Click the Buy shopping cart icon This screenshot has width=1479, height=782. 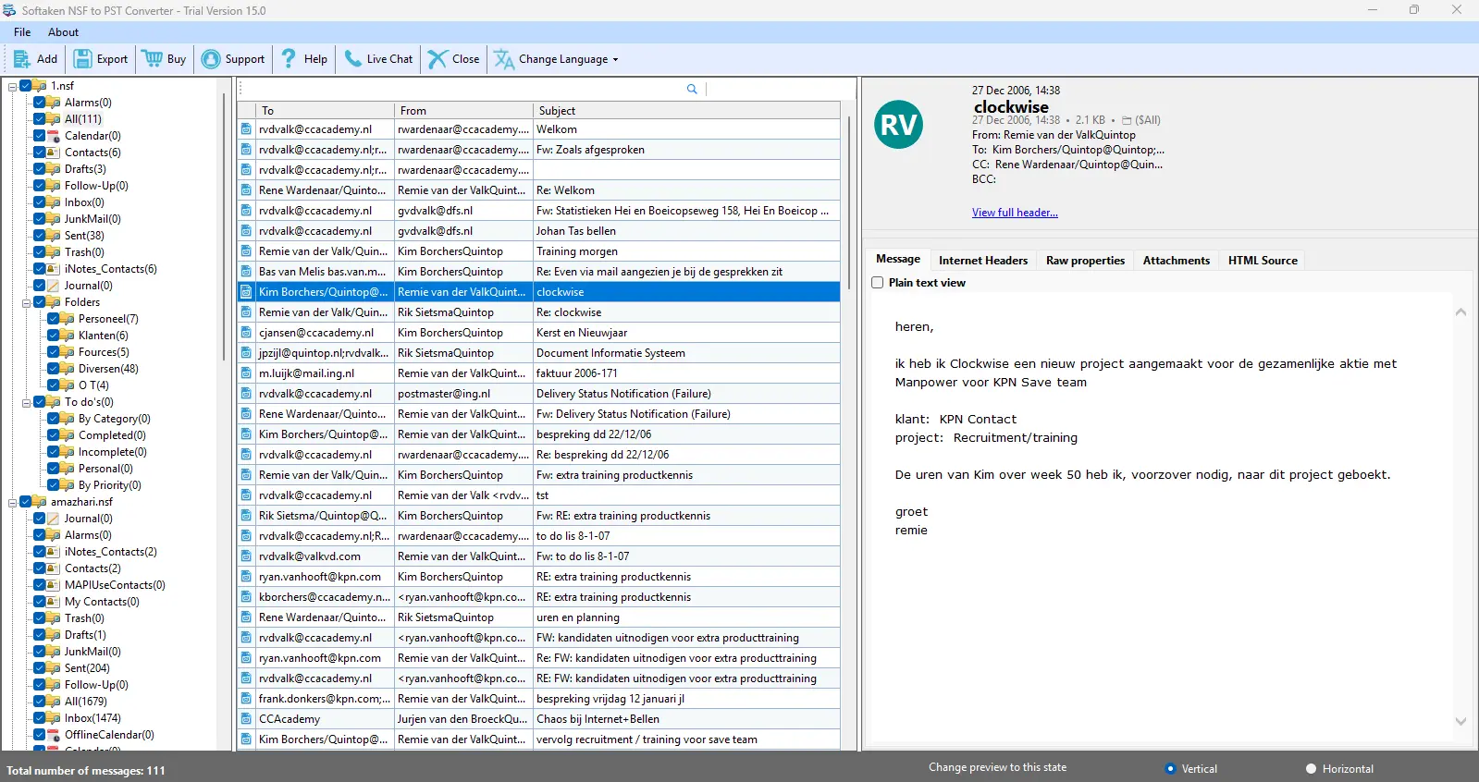pyautogui.click(x=153, y=59)
